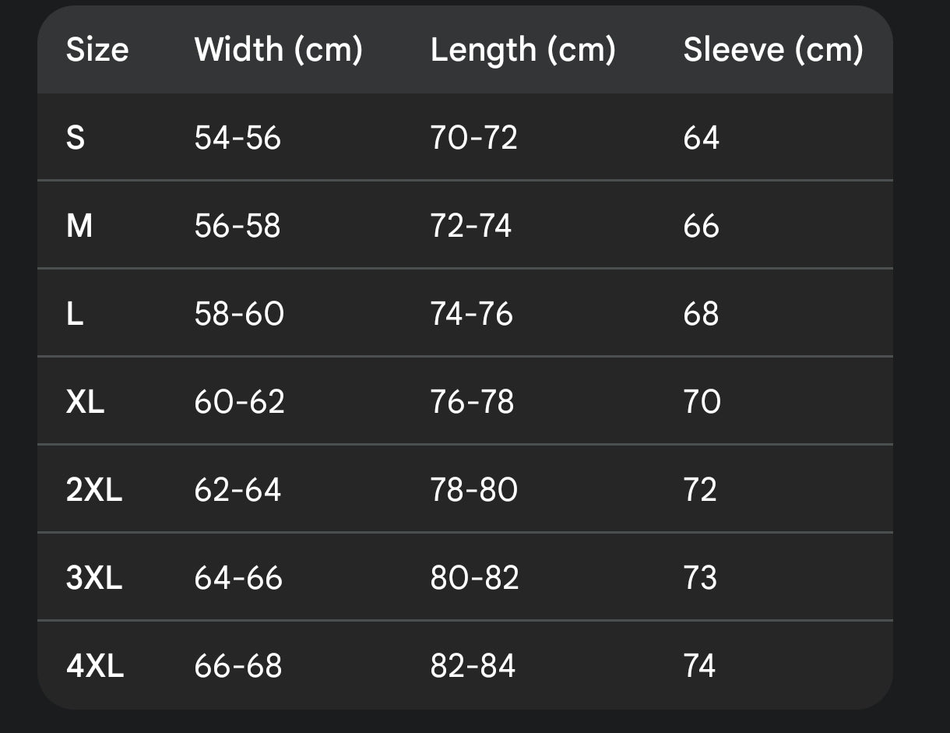Screen dimensions: 950x733
Task: Click the Sleeve (cm) column header
Action: point(773,51)
